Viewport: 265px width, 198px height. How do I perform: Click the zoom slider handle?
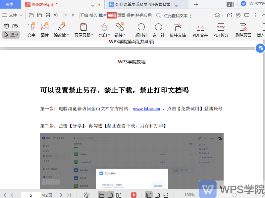point(235,195)
